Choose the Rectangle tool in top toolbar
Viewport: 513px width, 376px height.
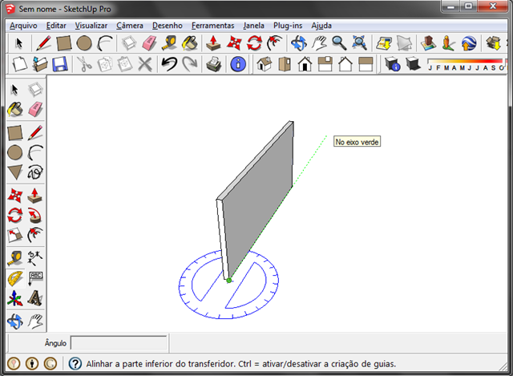(64, 43)
